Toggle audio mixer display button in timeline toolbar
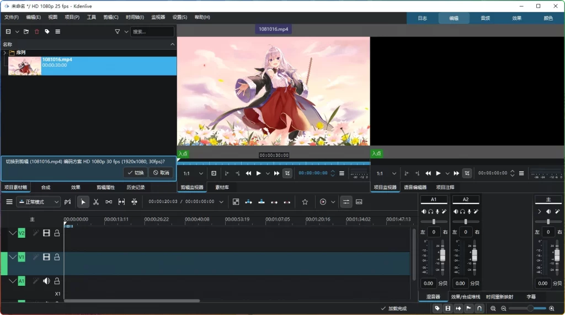The height and width of the screenshot is (315, 565). click(x=346, y=202)
